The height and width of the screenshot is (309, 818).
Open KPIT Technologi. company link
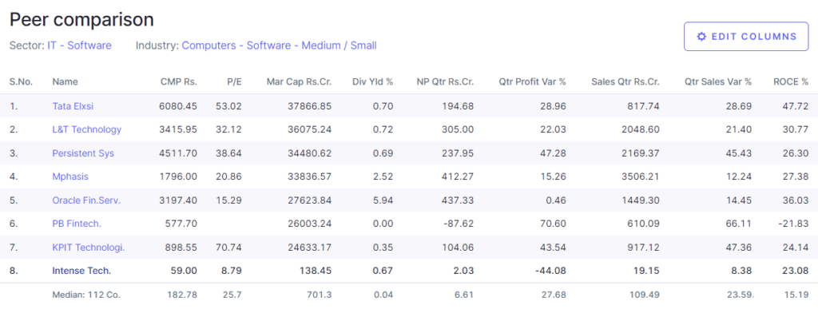pyautogui.click(x=89, y=248)
